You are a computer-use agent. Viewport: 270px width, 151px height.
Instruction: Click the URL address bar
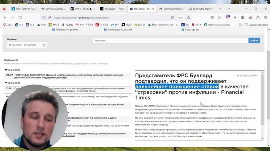tap(110, 18)
